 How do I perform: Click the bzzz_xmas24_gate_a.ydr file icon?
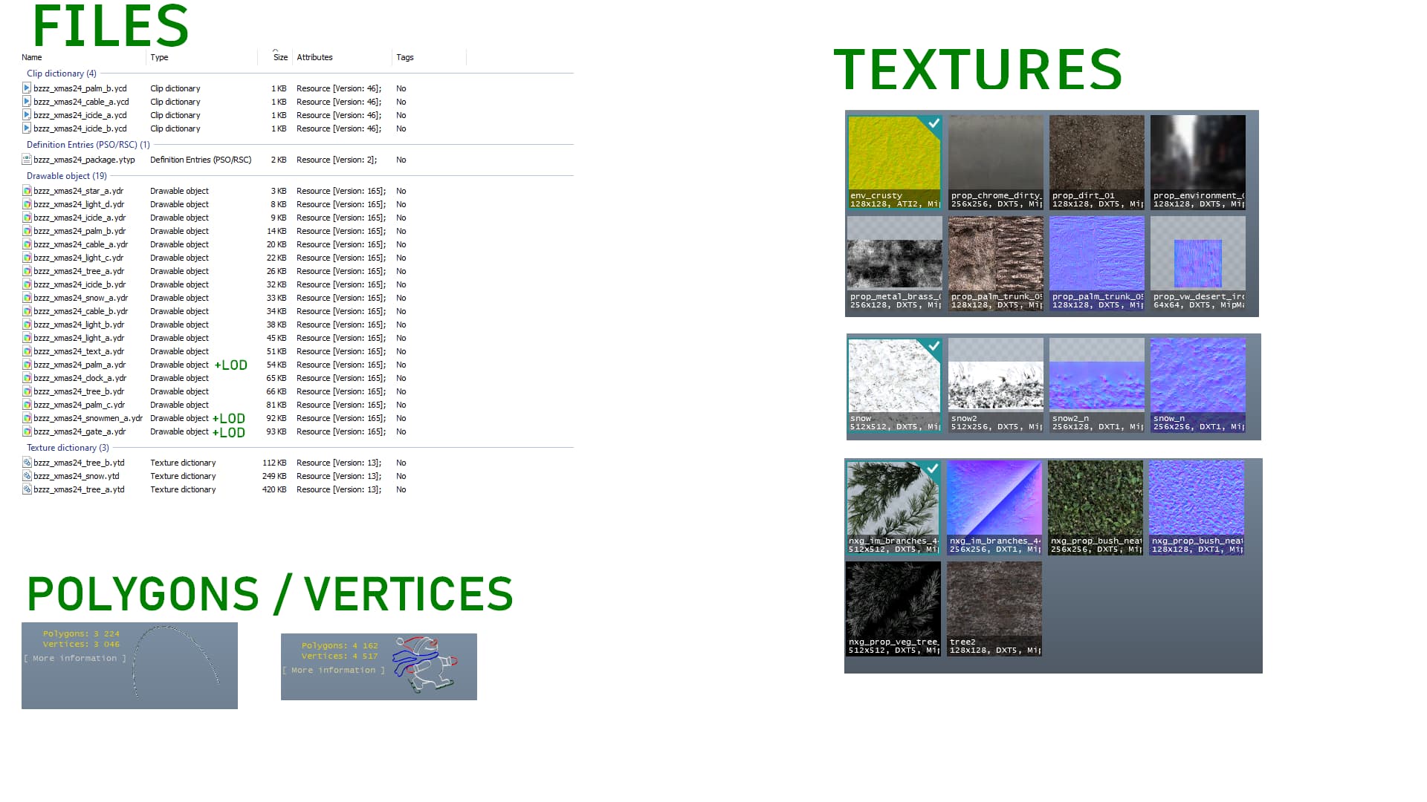27,431
